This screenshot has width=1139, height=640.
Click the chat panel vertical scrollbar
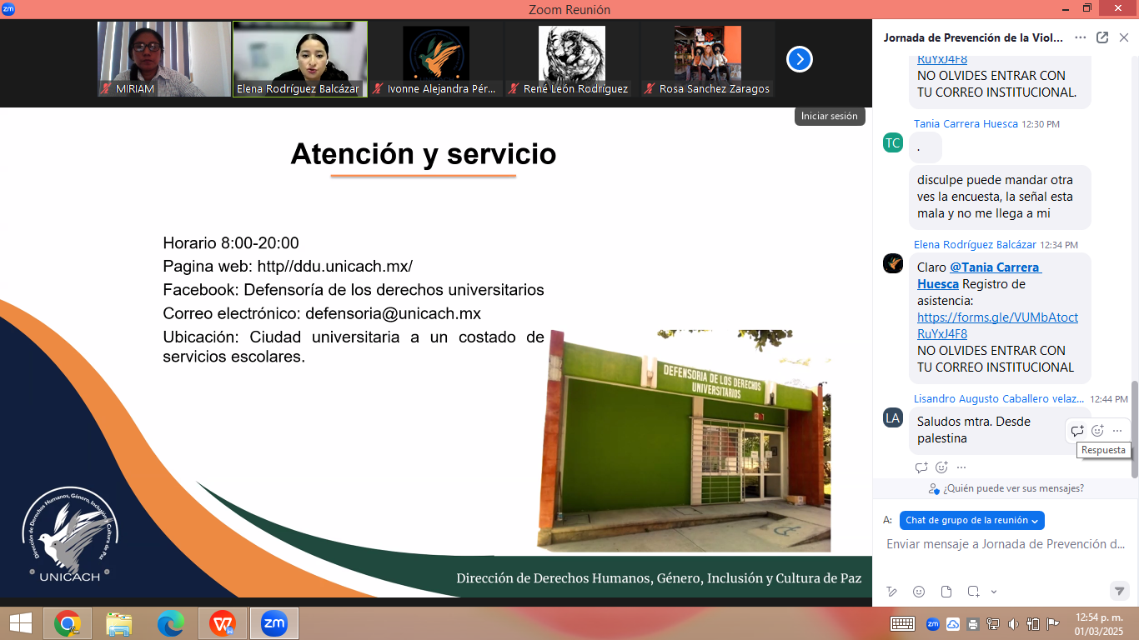pyautogui.click(x=1133, y=429)
